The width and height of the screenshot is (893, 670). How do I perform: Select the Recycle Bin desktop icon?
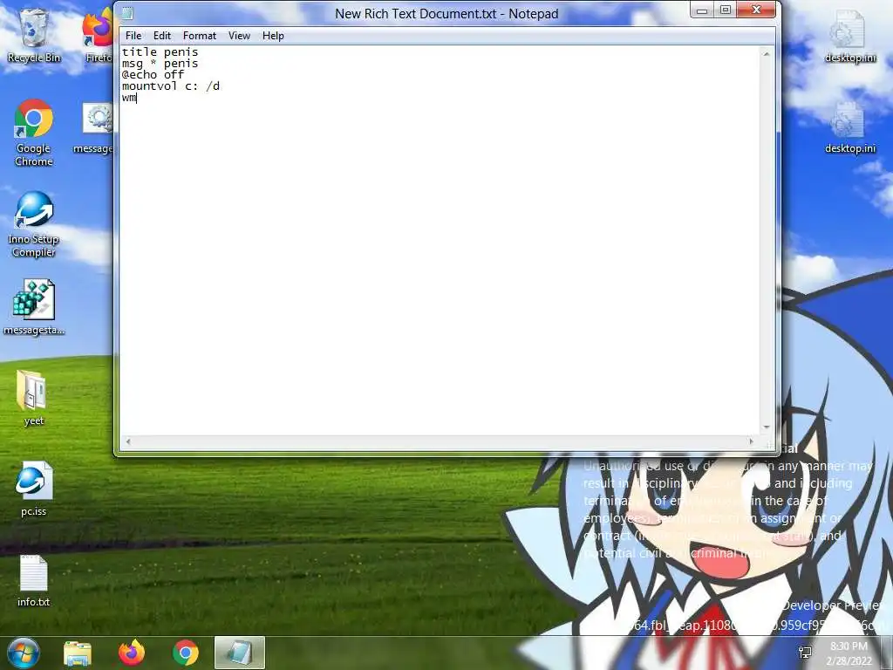[x=34, y=37]
